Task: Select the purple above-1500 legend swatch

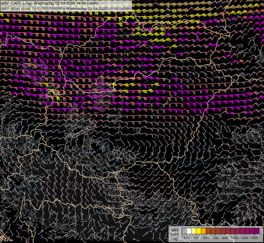Action: pos(257,231)
